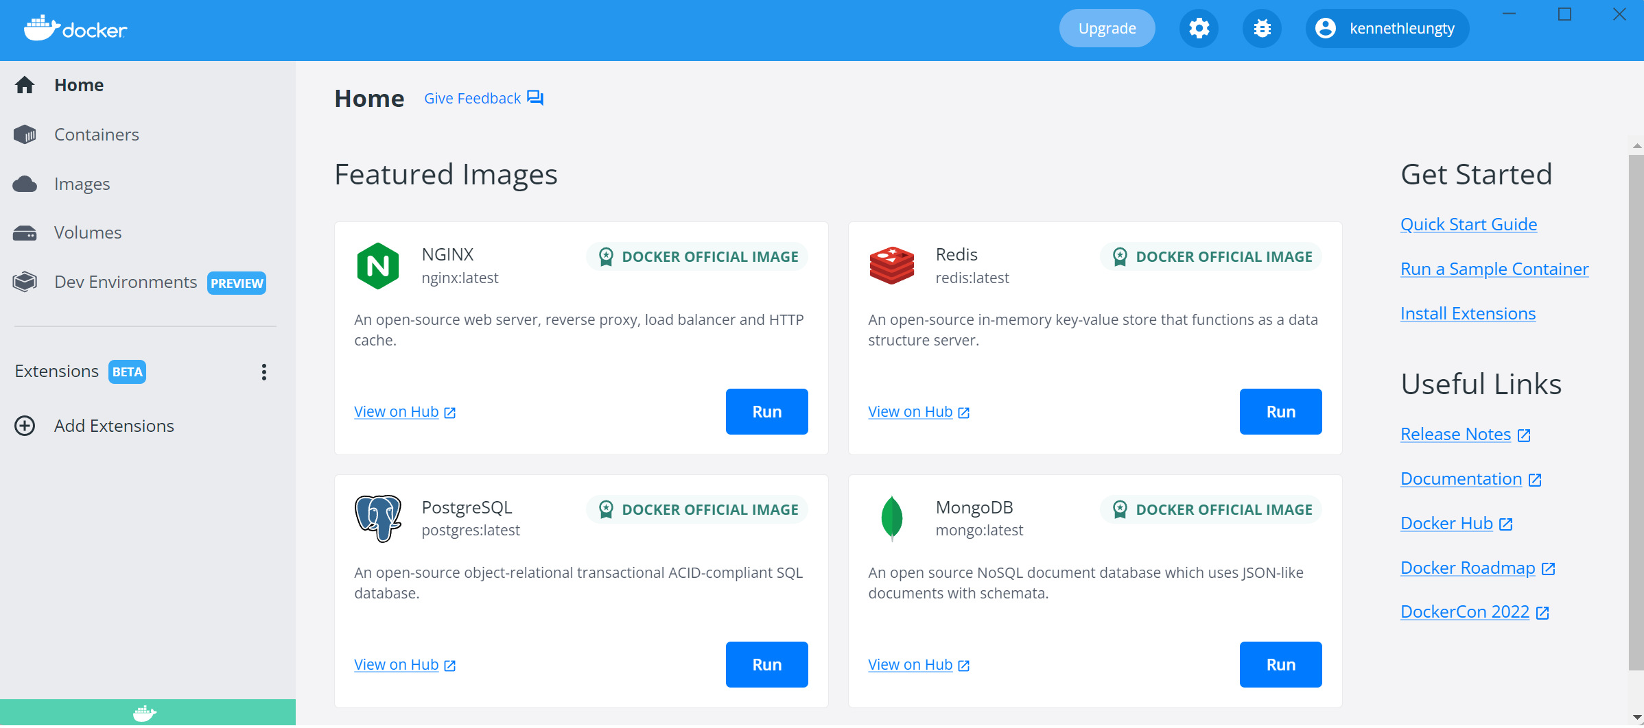
Task: Go to Containers in the sidebar
Action: 96,135
